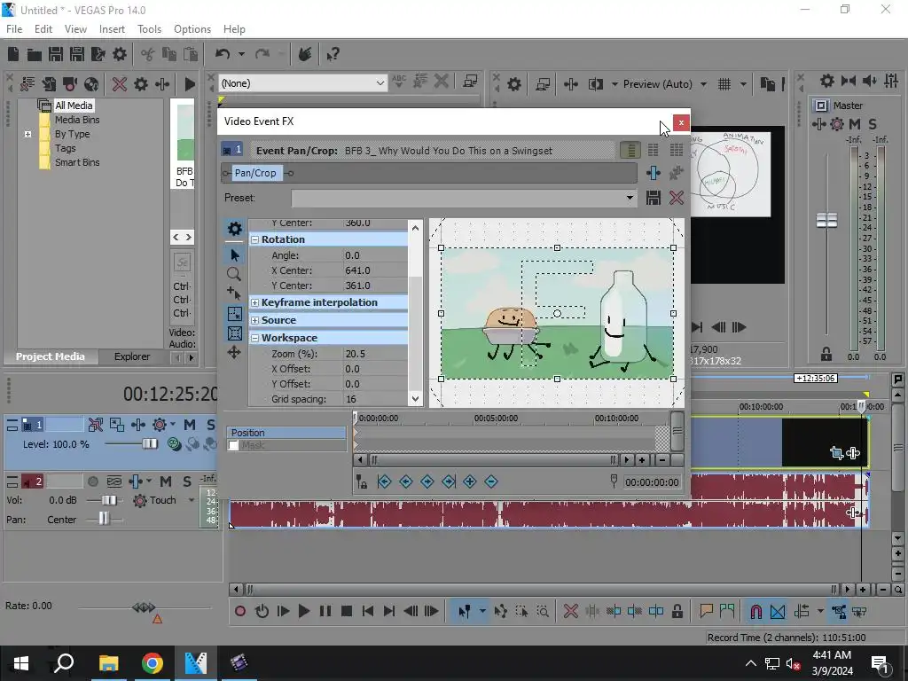The image size is (908, 681).
Task: Click the Save Preset disk icon
Action: point(654,198)
